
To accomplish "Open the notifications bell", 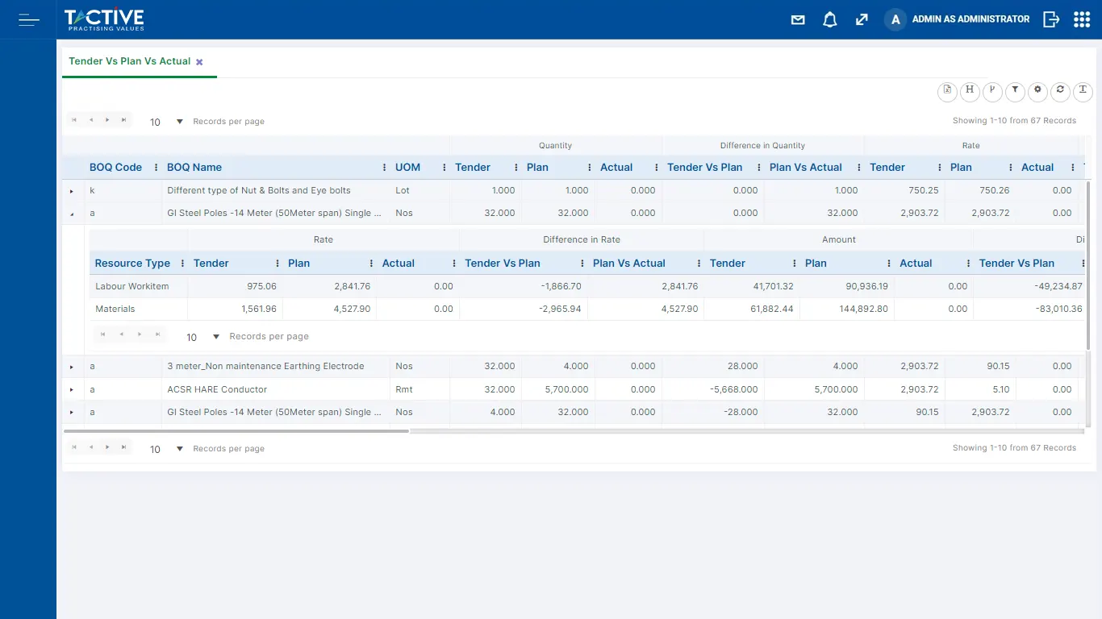I will [829, 19].
